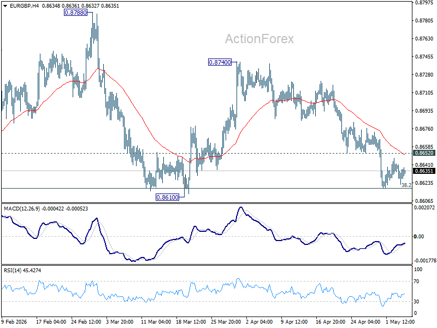Select the RSI(14) indicator label

(x=12, y=270)
